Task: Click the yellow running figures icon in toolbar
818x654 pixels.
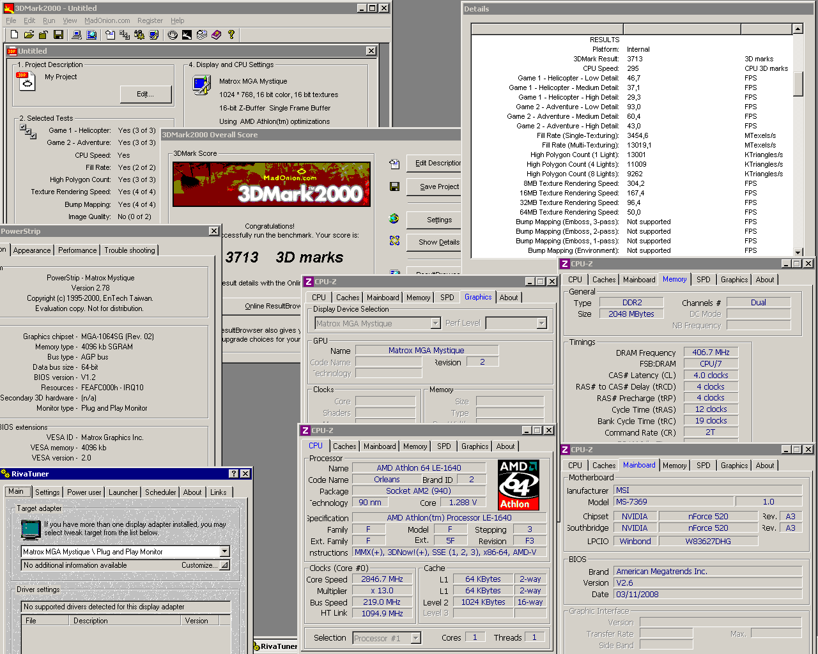Action: coord(139,34)
